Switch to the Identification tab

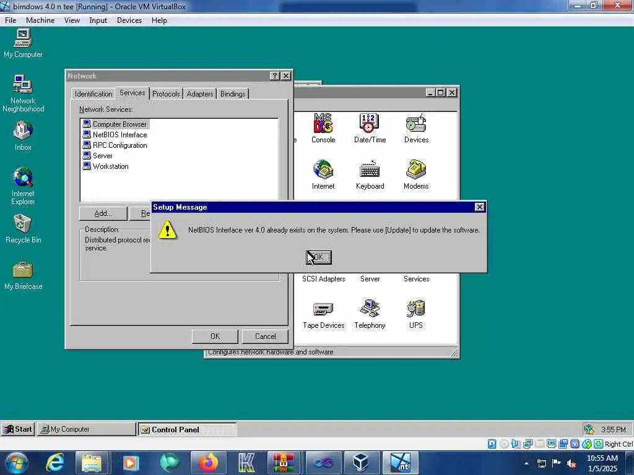tap(93, 94)
